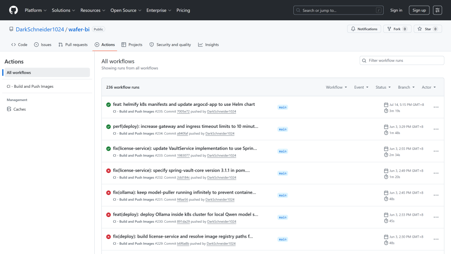Viewport: 451px width, 254px height.
Task: Click the failed status icon for run #232
Action: pos(108,171)
